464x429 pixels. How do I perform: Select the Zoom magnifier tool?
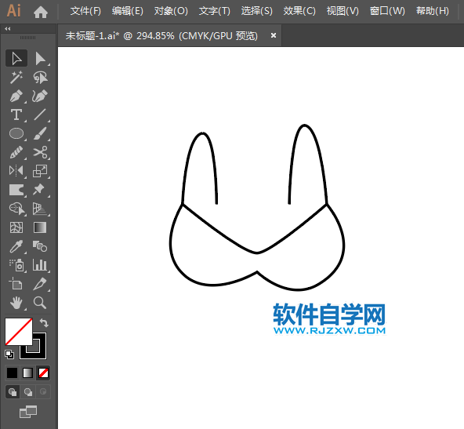[40, 303]
